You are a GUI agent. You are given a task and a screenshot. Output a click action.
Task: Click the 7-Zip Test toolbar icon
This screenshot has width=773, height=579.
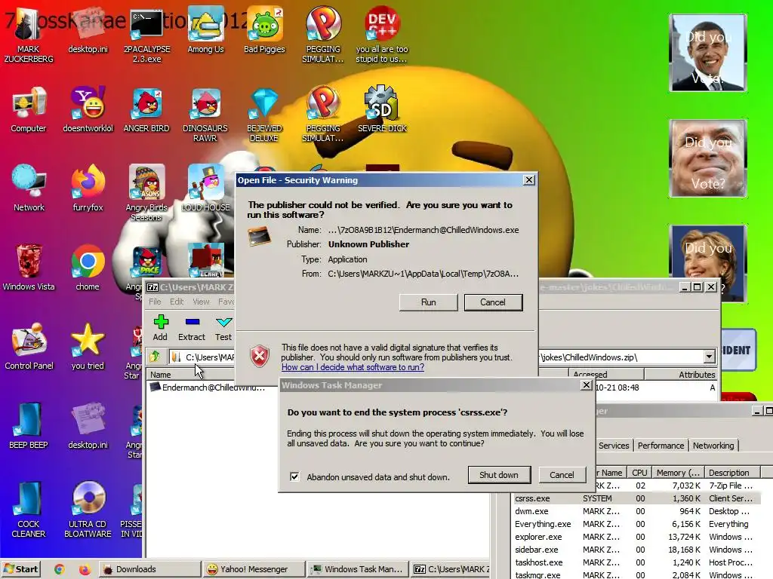(223, 328)
